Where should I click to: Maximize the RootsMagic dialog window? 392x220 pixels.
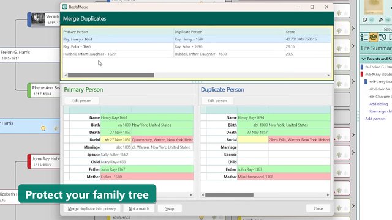pyautogui.click(x=312, y=7)
